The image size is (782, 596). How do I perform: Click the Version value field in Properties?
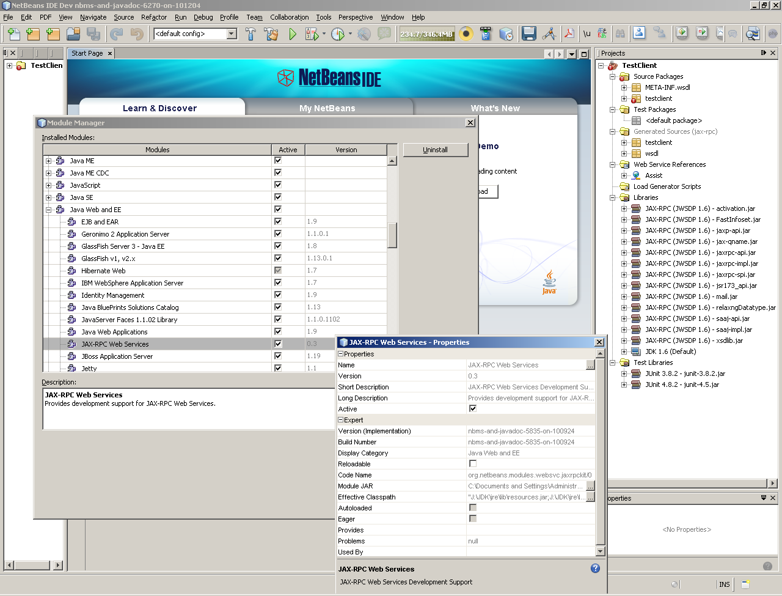[530, 376]
